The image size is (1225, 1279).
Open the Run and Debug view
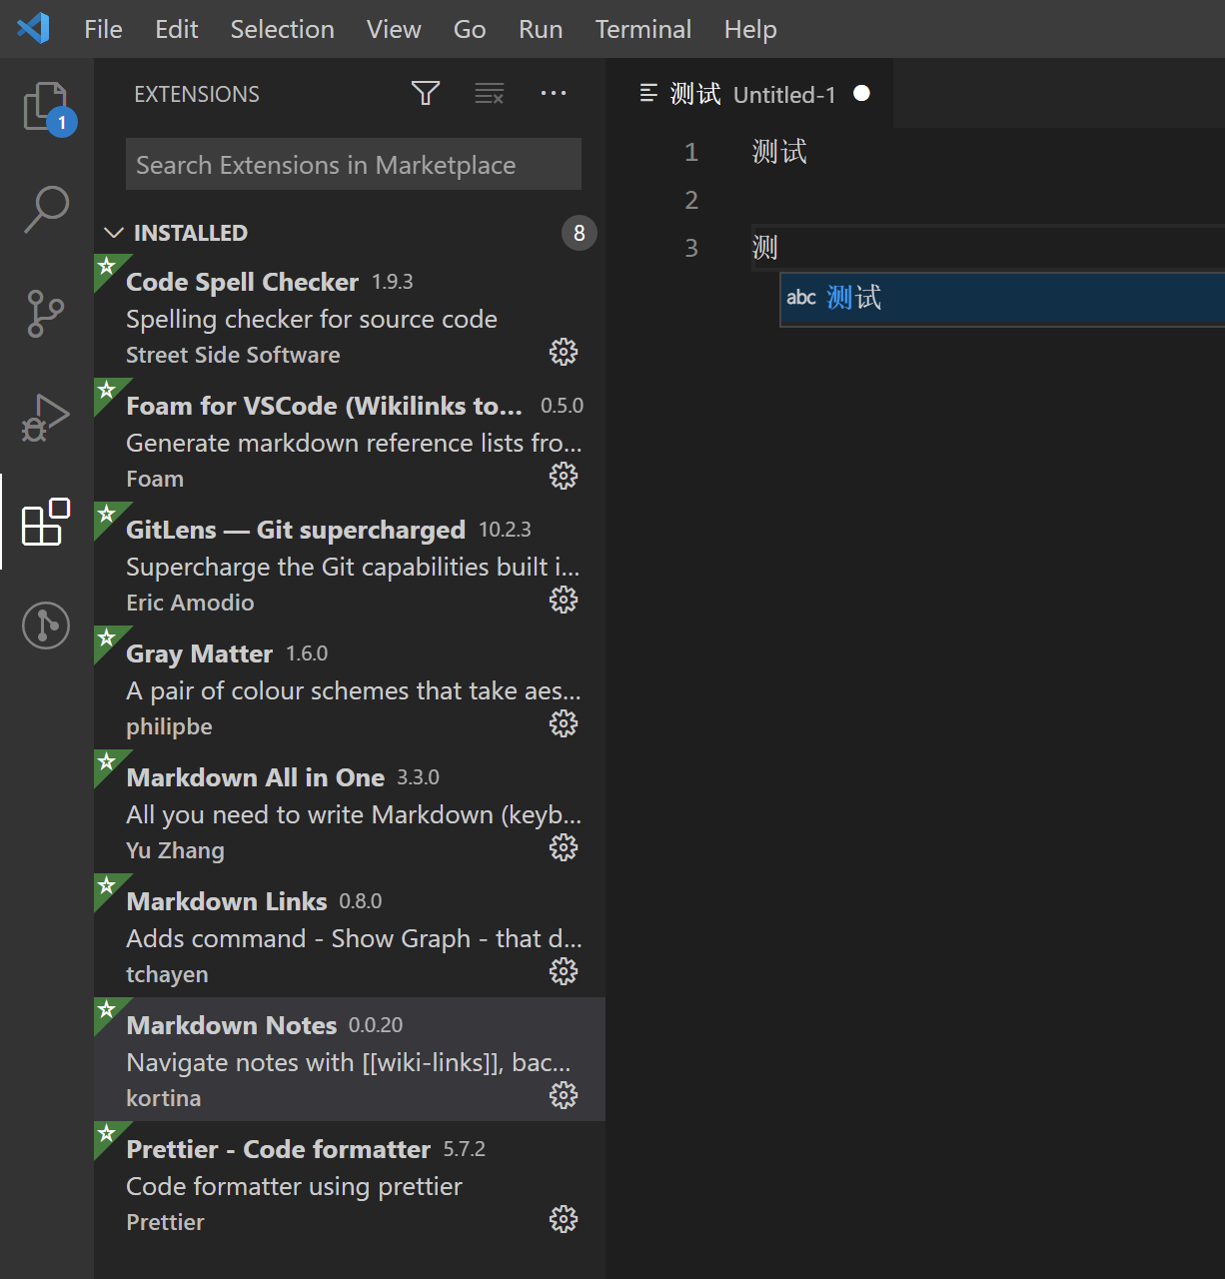pos(46,417)
